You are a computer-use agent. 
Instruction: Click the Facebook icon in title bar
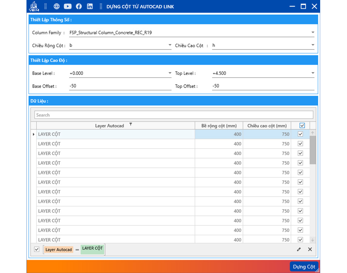point(79,6)
